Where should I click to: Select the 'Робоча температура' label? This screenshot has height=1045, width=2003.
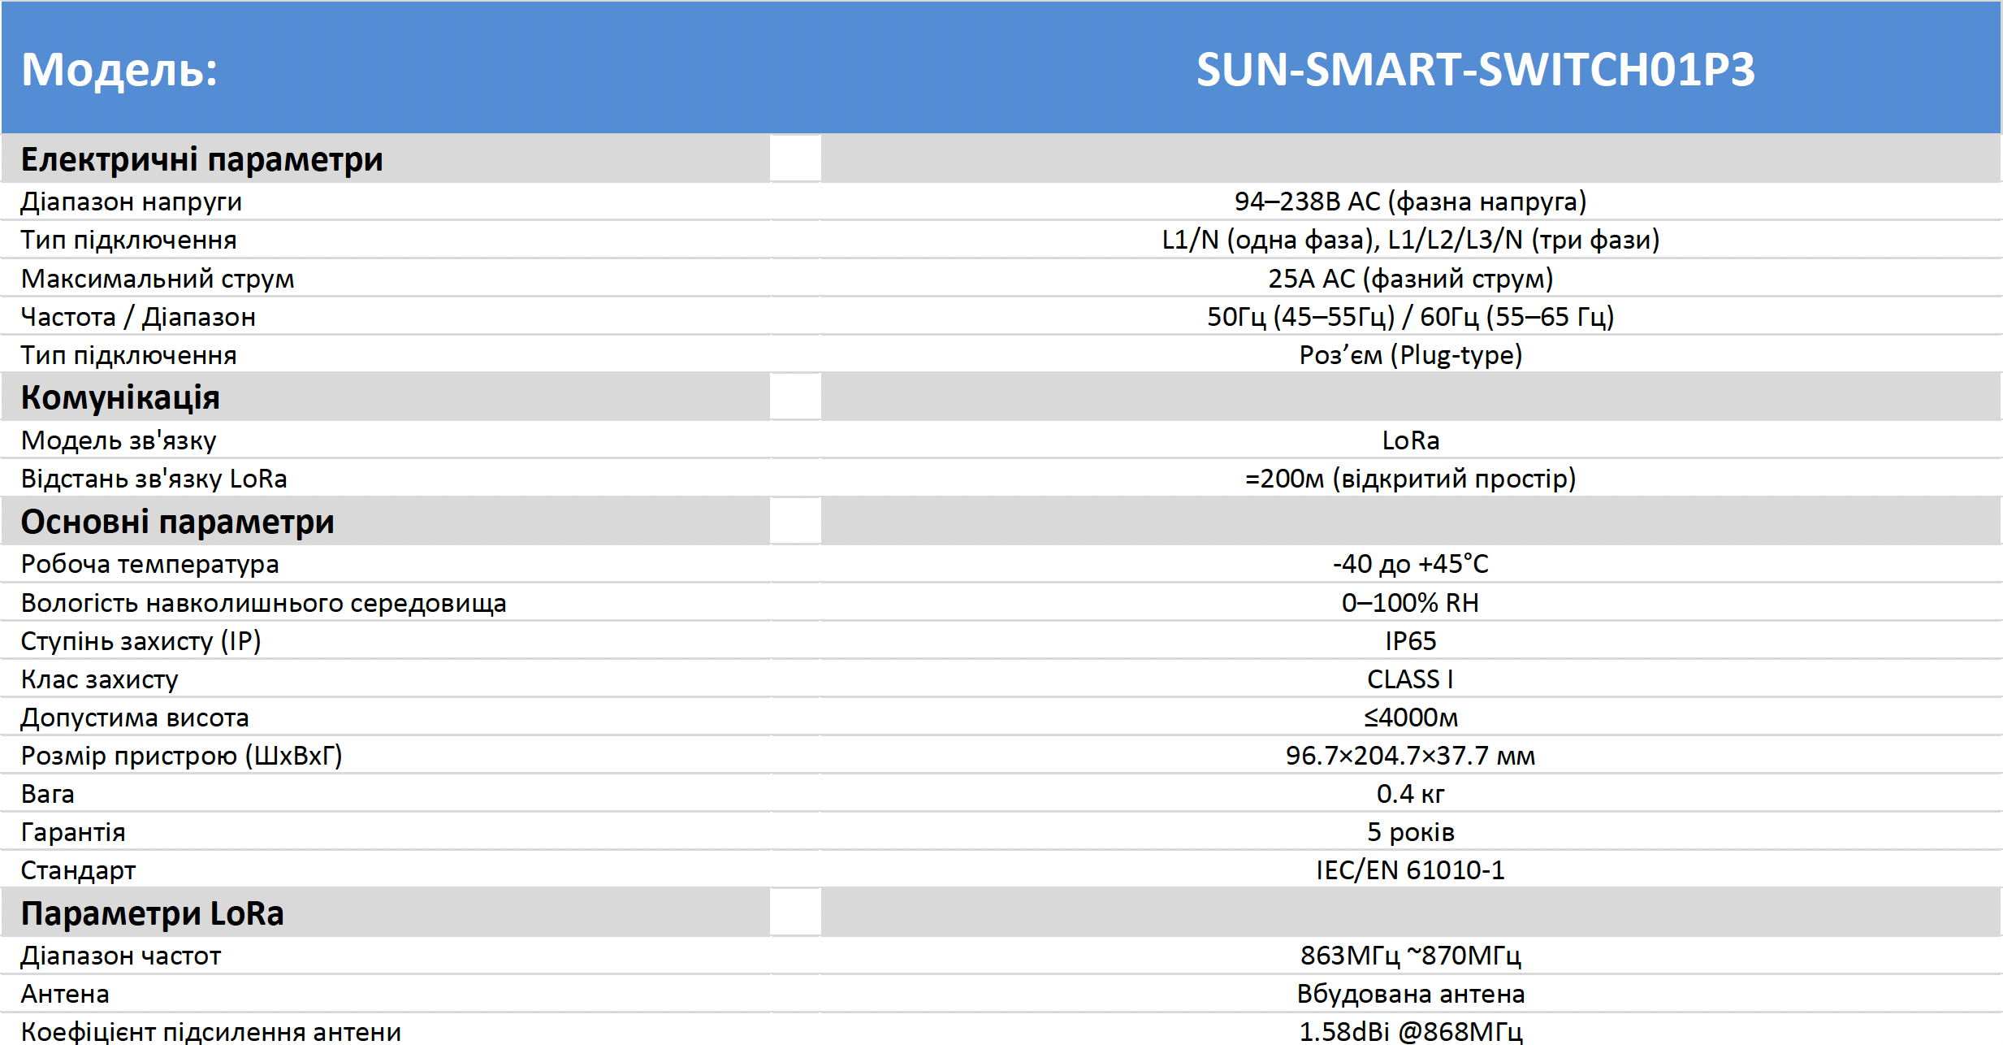[149, 564]
